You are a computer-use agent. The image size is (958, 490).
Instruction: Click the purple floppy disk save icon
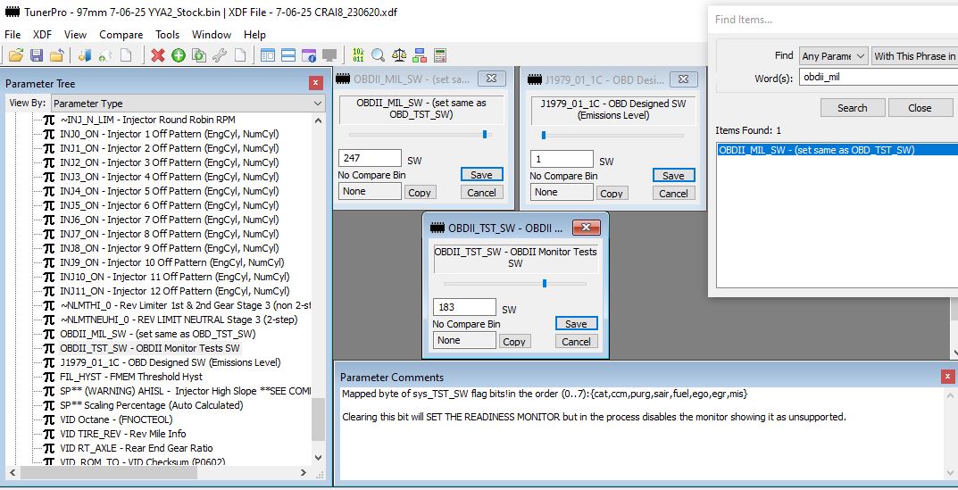pyautogui.click(x=37, y=55)
